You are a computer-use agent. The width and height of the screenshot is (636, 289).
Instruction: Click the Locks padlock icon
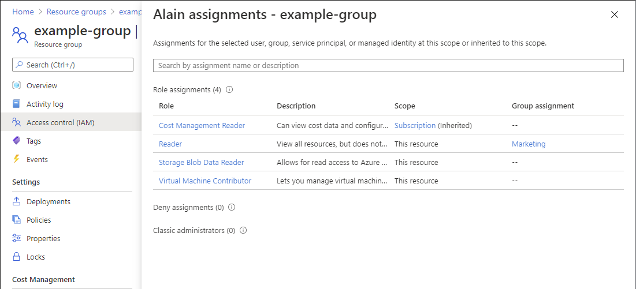(x=17, y=257)
